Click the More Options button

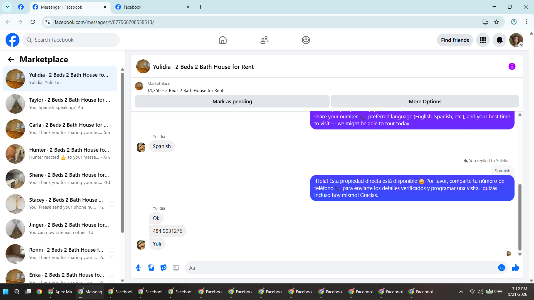425,102
